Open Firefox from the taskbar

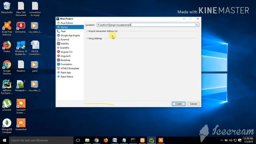coord(106,140)
